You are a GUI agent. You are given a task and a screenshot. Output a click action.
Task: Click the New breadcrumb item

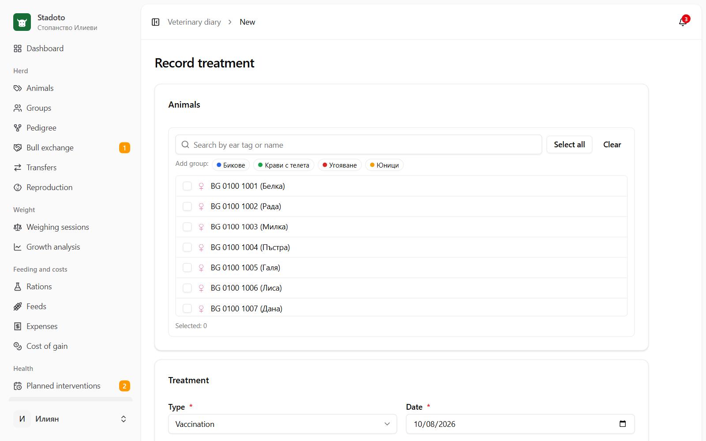[x=247, y=22]
